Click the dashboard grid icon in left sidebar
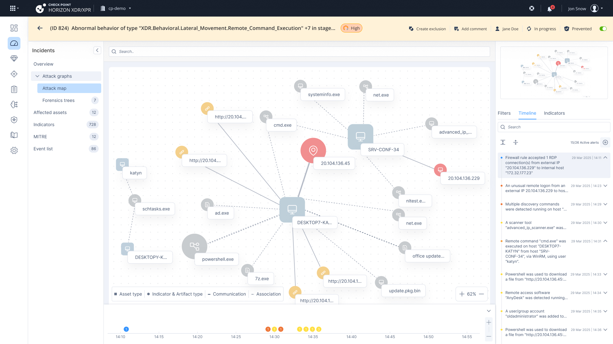The width and height of the screenshot is (613, 344). coord(14,28)
